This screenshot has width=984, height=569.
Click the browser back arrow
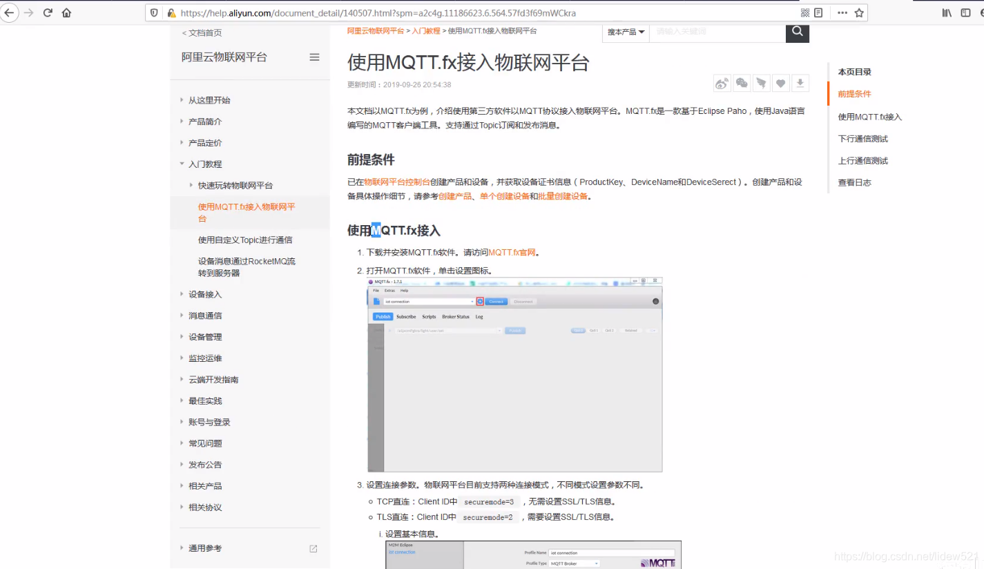coord(8,12)
